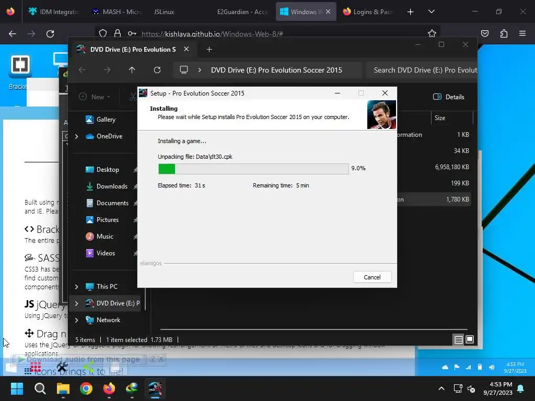Switch to Firefox on the taskbar
Image resolution: width=535 pixels, height=401 pixels.
109,388
